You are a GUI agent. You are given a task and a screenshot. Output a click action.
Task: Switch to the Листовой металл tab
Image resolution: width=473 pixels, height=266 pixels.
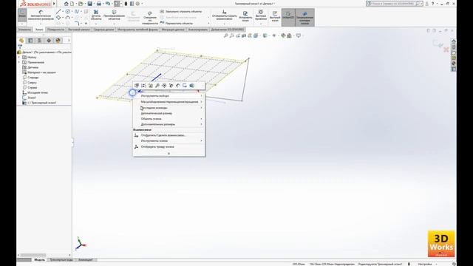(79, 30)
